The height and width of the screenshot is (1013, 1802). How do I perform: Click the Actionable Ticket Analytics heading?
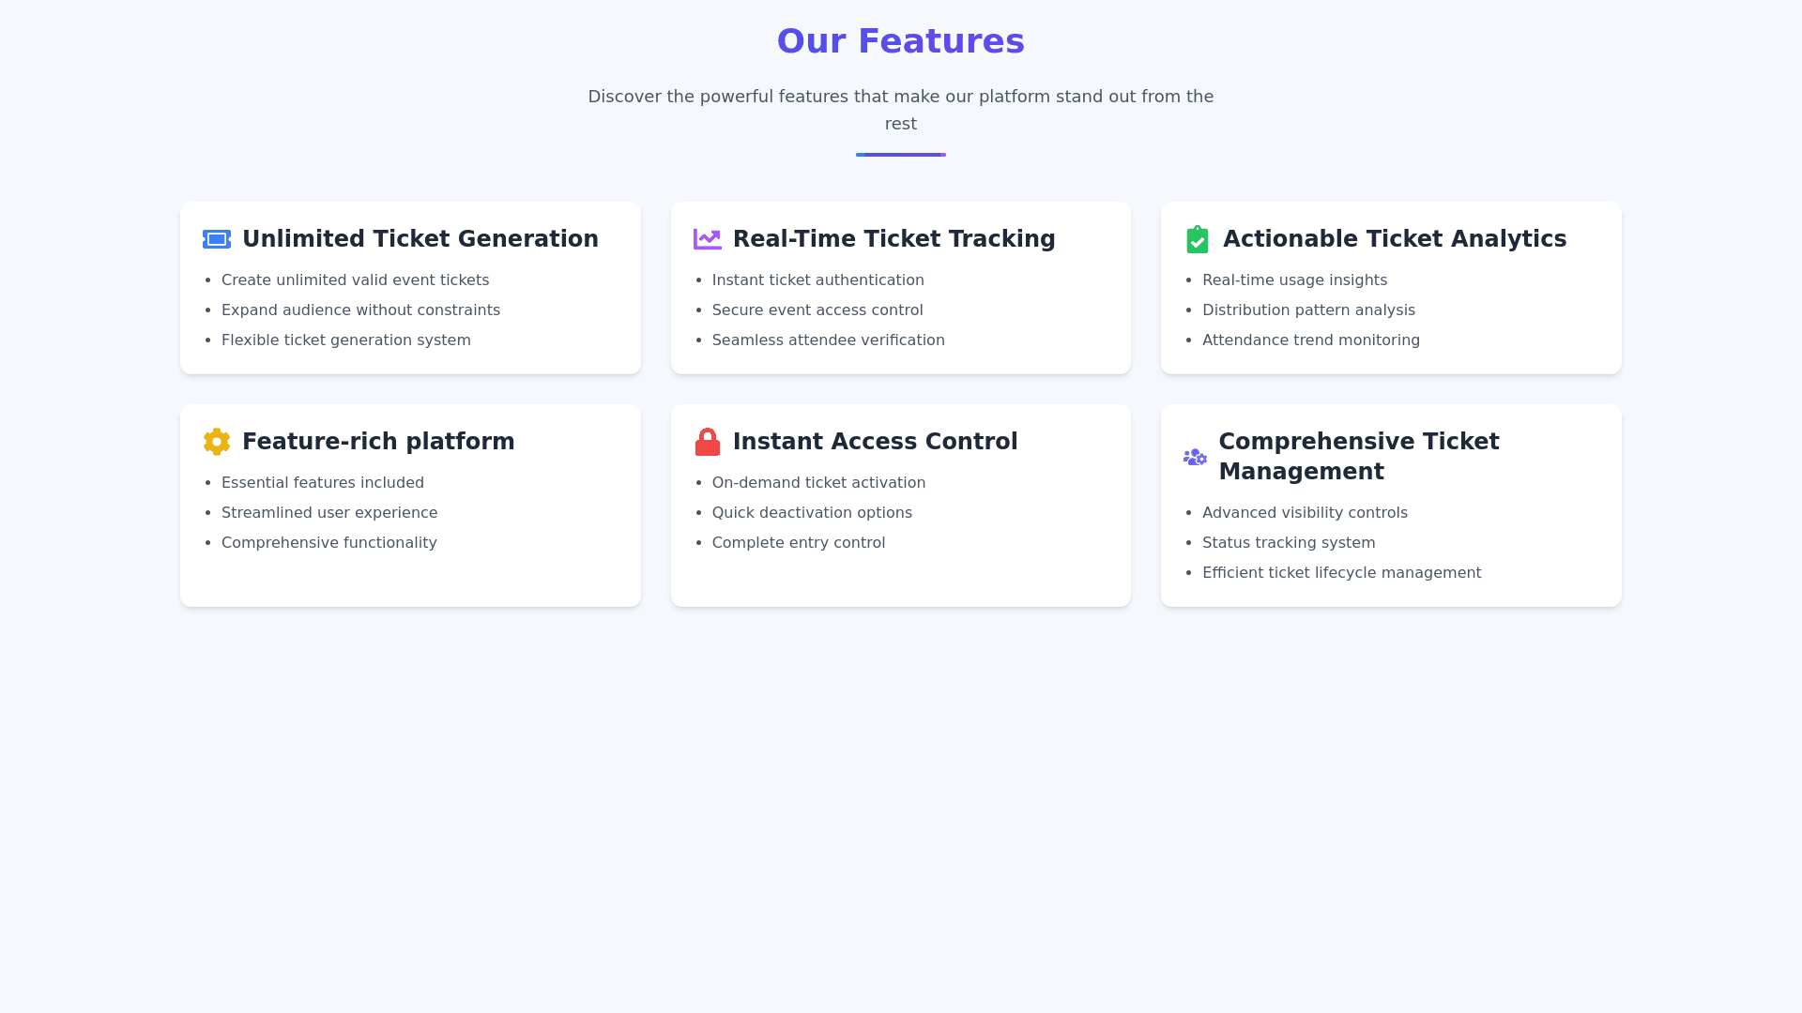(x=1394, y=239)
